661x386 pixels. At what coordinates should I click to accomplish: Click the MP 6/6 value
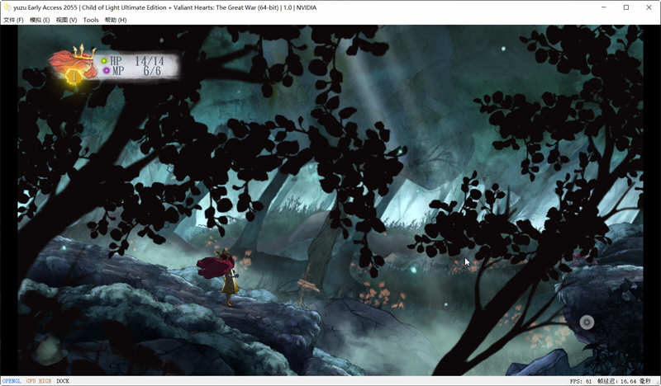coord(152,71)
